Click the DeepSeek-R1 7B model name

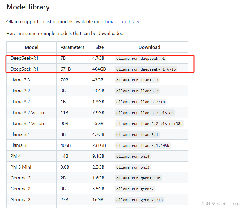(x=24, y=58)
